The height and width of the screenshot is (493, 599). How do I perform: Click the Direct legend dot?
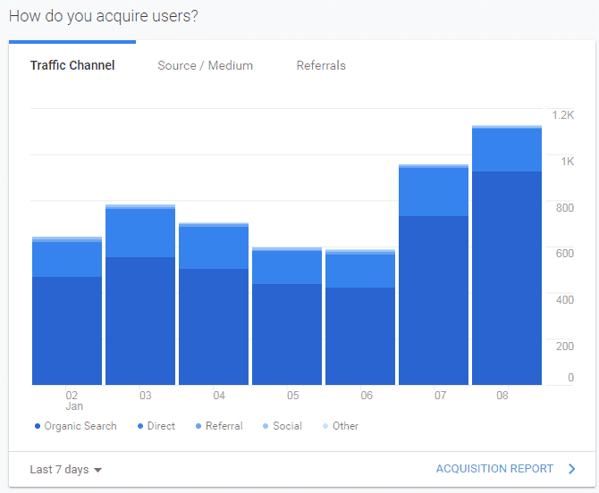click(140, 426)
